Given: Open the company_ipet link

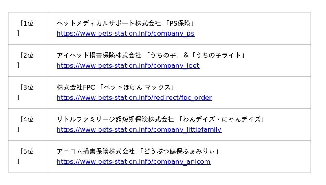Looking at the screenshot, I should click(x=128, y=65).
